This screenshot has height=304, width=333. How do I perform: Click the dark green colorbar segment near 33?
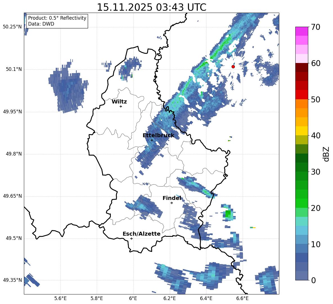pos(301,158)
